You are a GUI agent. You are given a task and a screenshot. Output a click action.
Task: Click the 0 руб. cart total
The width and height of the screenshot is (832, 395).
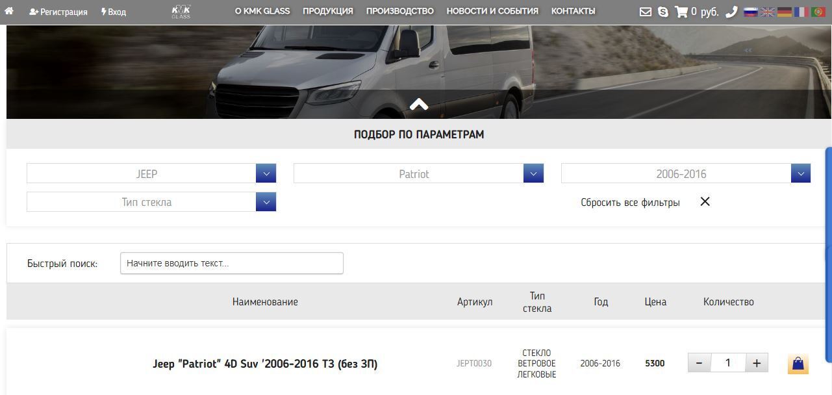click(705, 12)
